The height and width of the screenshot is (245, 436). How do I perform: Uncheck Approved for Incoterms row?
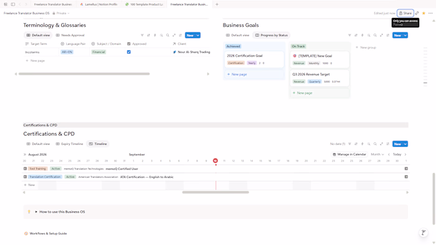point(129,52)
